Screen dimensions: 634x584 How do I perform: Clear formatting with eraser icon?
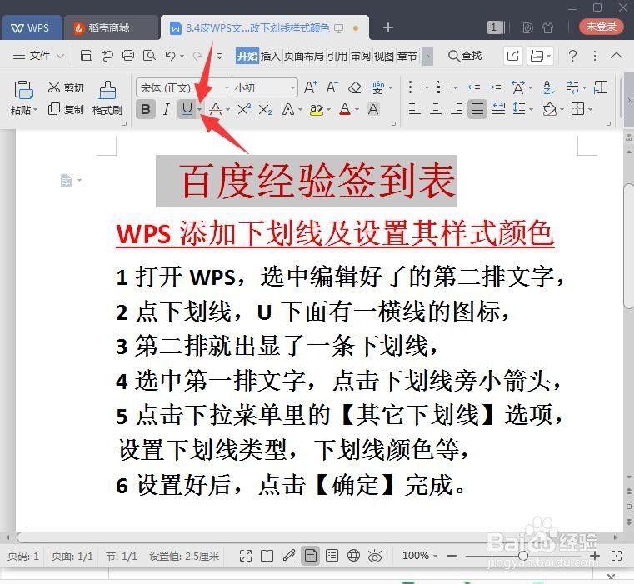[x=355, y=87]
